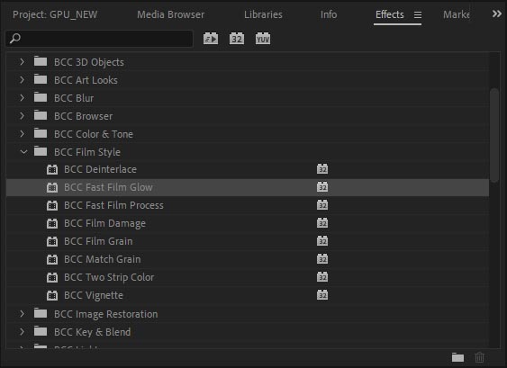Click the 32-bit badge beside BCC Fast Film Glow
The width and height of the screenshot is (507, 368).
(322, 187)
